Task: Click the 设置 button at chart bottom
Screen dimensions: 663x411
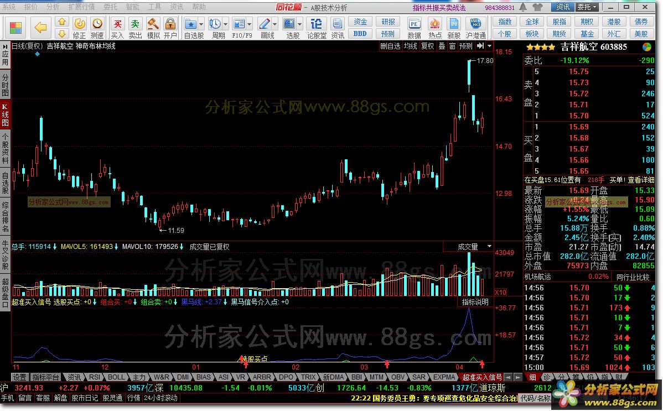Action: 19,377
